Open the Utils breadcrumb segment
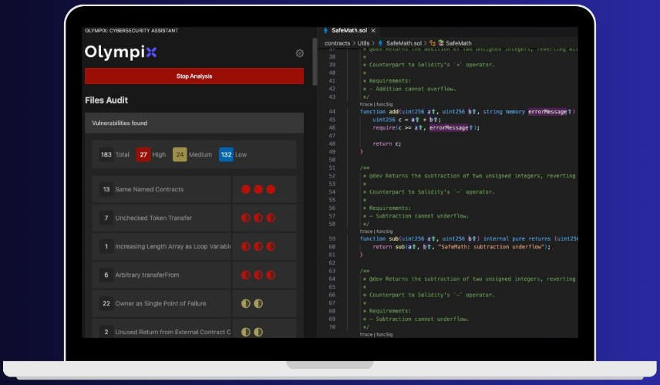The width and height of the screenshot is (660, 385). [x=364, y=43]
